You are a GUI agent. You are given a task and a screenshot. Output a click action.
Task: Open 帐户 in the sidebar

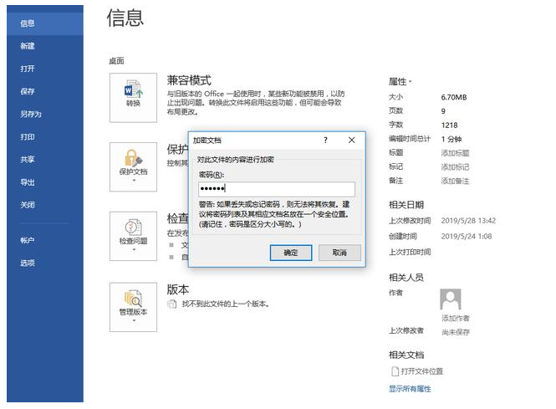(45, 241)
